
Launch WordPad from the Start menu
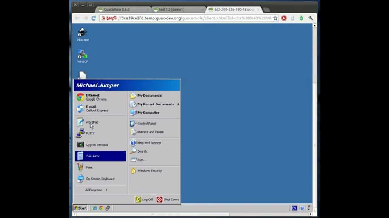pos(101,122)
